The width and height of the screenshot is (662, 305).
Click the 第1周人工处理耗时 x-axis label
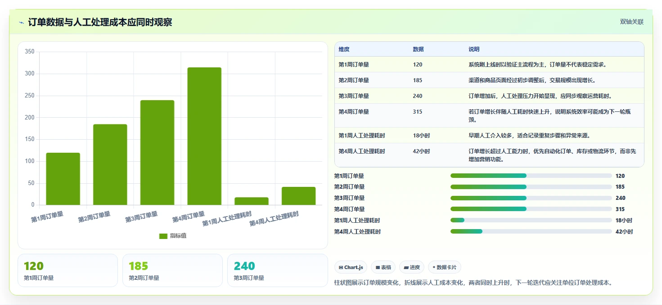tap(227, 219)
